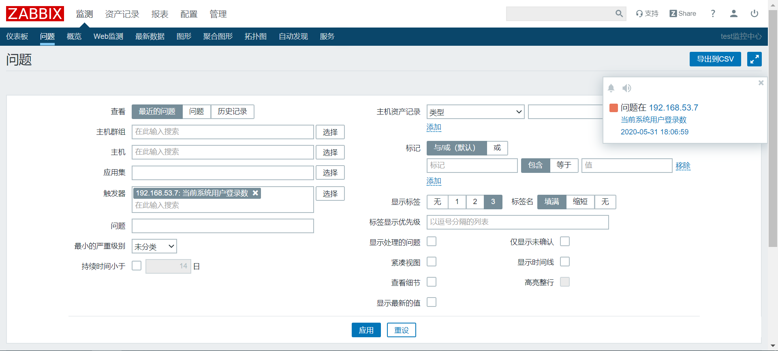The width and height of the screenshot is (778, 351).
Task: Enable 显示时间线 checkbox
Action: 564,262
